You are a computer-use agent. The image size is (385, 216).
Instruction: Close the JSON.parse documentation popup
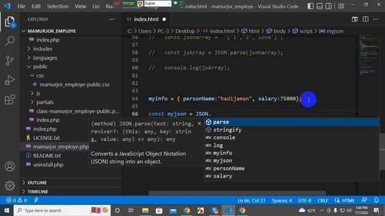click(199, 124)
